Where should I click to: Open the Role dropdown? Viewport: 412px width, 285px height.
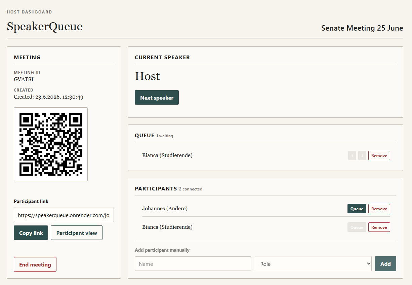313,264
